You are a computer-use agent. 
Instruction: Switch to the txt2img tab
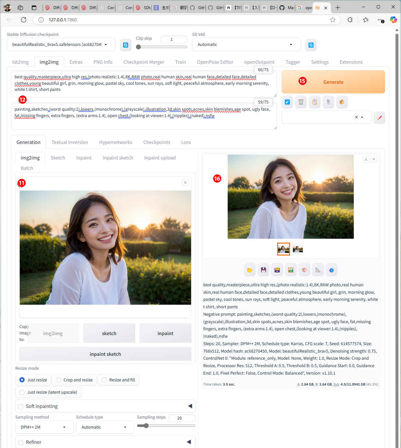click(x=20, y=62)
